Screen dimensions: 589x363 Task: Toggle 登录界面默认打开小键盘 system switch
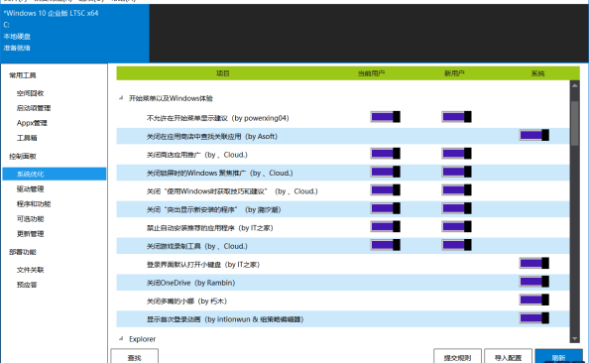[534, 263]
